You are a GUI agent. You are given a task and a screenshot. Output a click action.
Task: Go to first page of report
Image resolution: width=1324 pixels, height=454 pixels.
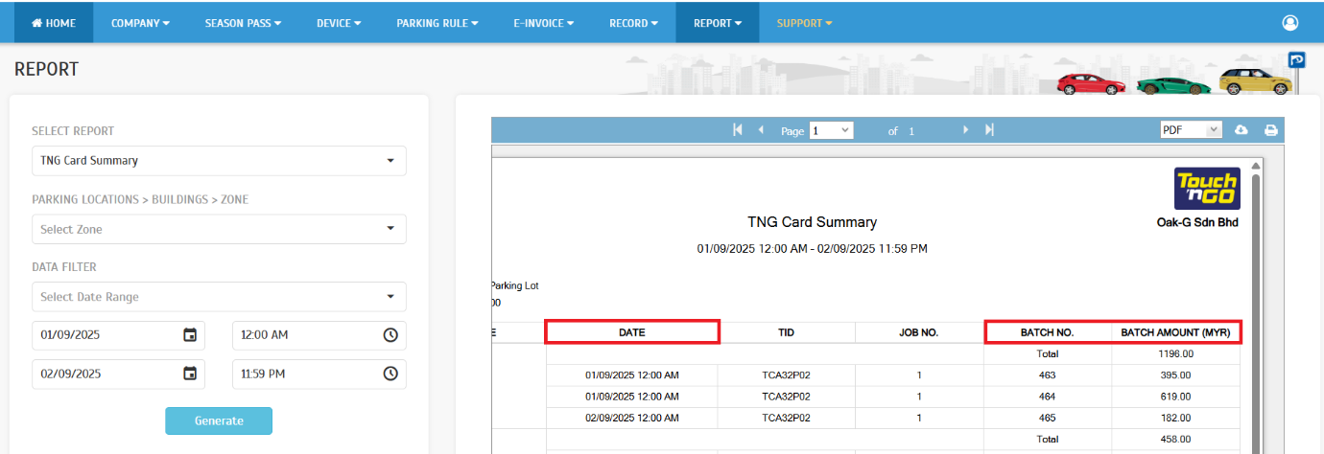pyautogui.click(x=737, y=130)
